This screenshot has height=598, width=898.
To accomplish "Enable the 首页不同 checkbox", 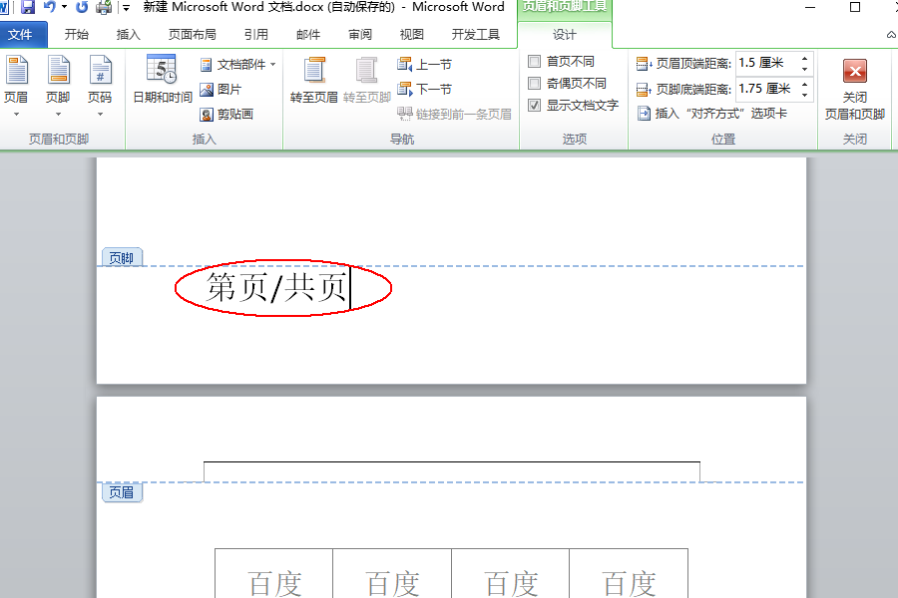I will tap(535, 61).
